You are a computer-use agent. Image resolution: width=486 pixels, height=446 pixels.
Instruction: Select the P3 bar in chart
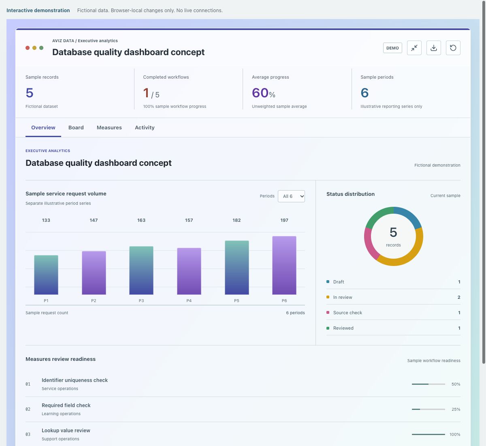pyautogui.click(x=141, y=270)
